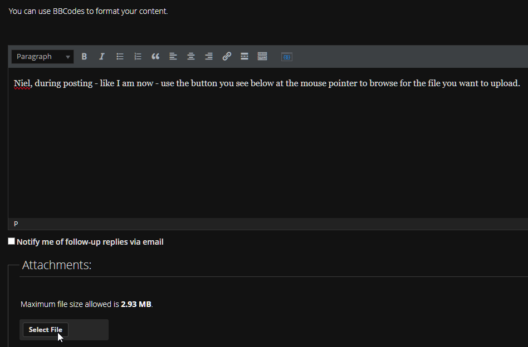The width and height of the screenshot is (528, 347).
Task: Insert a Read More tag
Action: tap(245, 57)
